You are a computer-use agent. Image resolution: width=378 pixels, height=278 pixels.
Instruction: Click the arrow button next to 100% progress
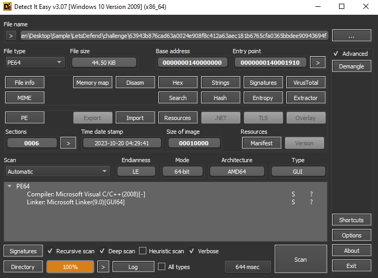coord(104,267)
